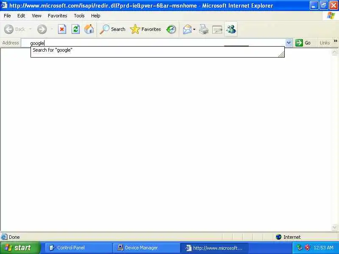Open the File menu

point(7,16)
